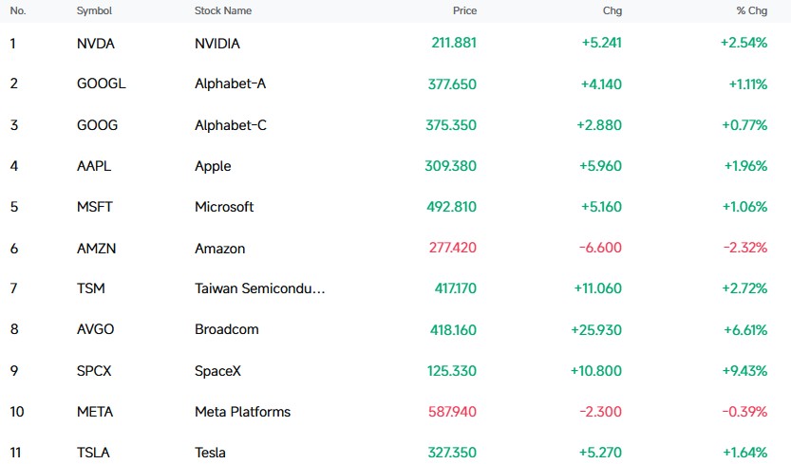
Task: Sort by the % Chg column header
Action: pos(752,10)
